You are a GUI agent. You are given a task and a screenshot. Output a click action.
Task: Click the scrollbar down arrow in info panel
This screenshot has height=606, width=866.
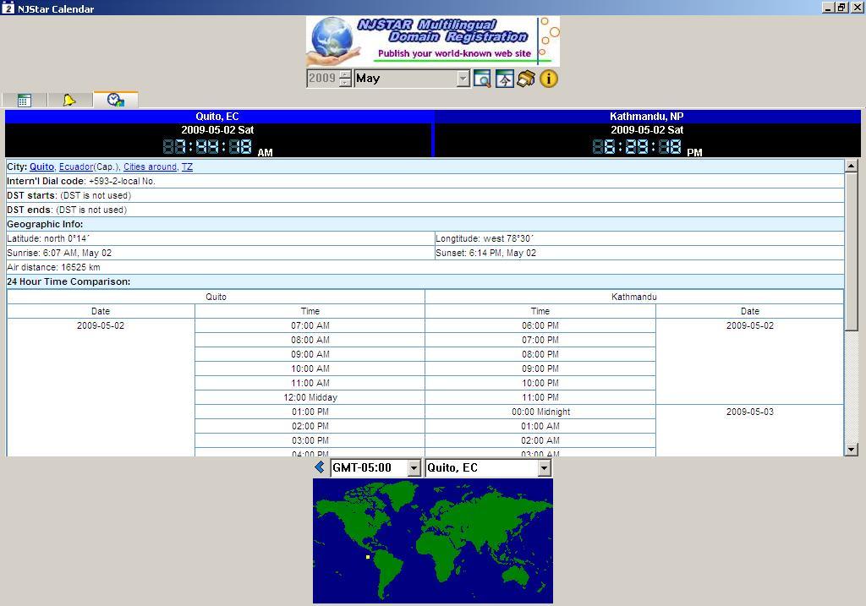click(851, 450)
